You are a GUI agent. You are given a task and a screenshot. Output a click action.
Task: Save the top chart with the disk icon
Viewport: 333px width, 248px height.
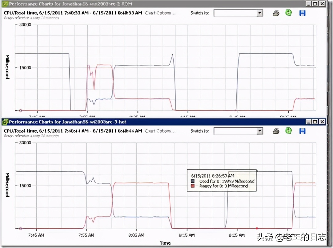(x=302, y=13)
